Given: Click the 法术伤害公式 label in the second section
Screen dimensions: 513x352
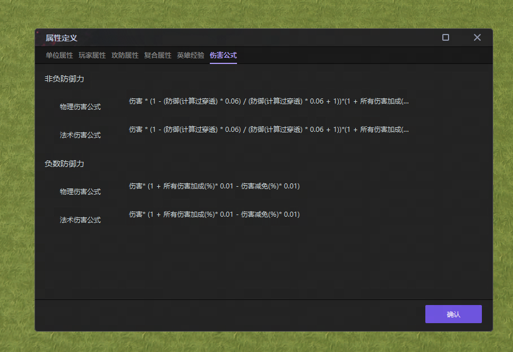Looking at the screenshot, I should tap(79, 219).
